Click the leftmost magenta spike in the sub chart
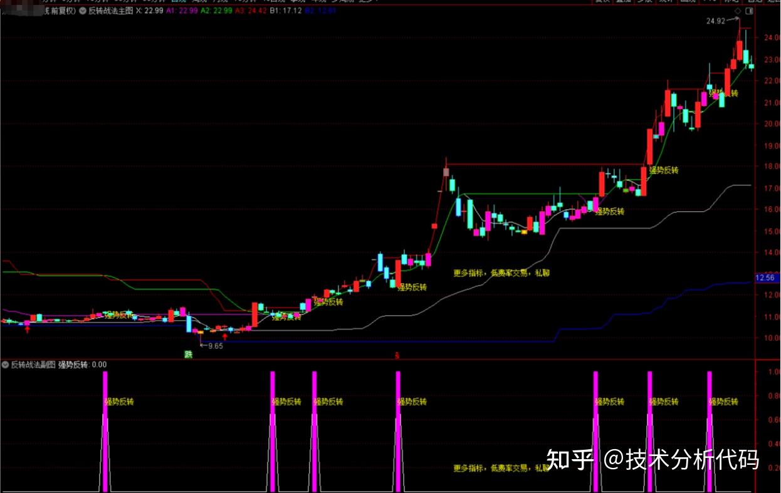The image size is (781, 493). pos(105,431)
